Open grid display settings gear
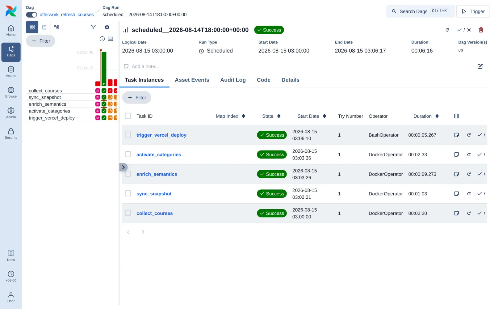The width and height of the screenshot is (494, 309). click(x=107, y=27)
